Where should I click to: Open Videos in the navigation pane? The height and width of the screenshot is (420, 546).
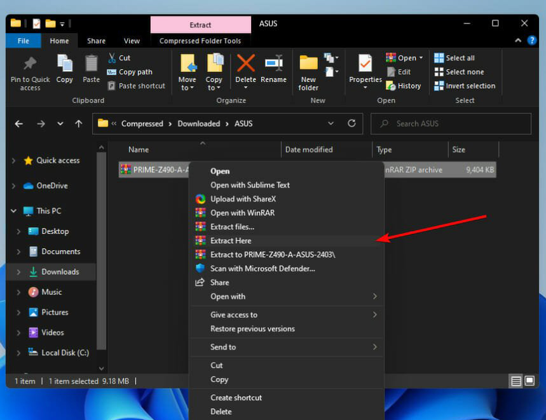tap(53, 332)
